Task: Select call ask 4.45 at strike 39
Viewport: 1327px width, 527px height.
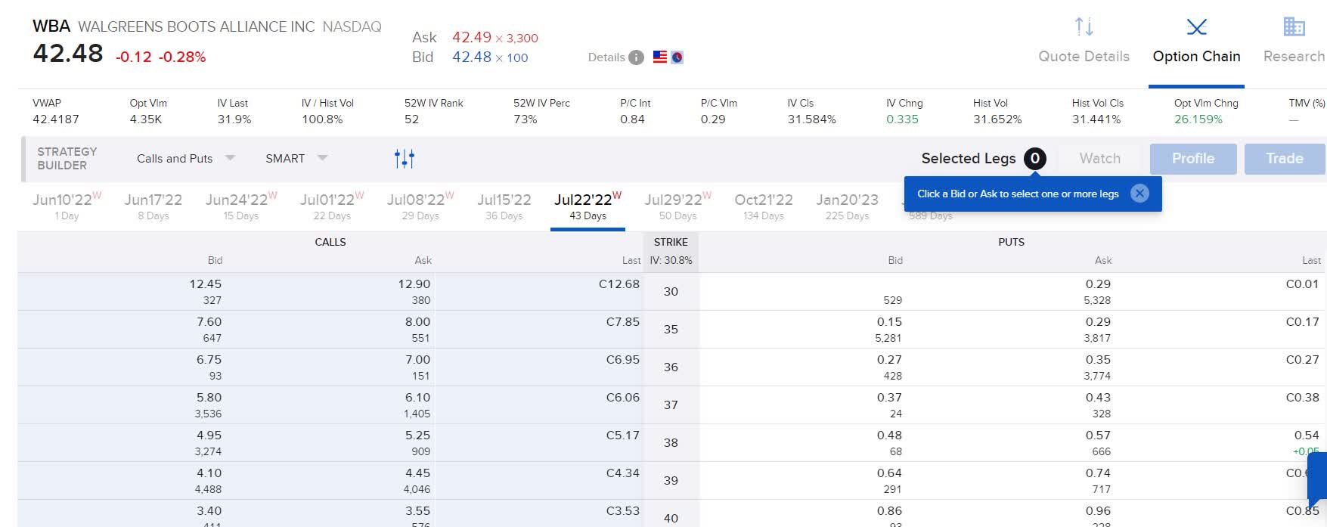Action: coord(417,473)
